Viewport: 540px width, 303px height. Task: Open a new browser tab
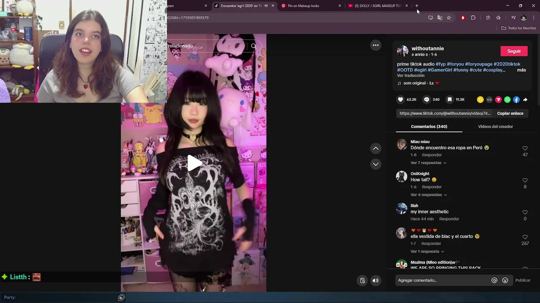(x=417, y=6)
